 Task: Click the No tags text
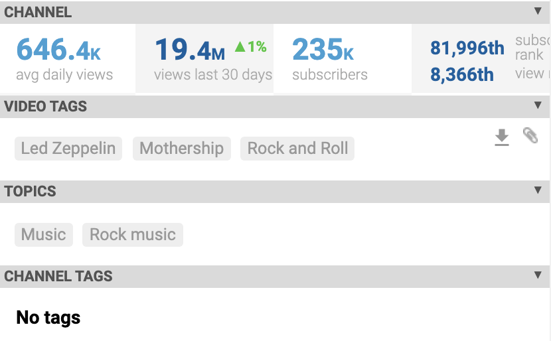[48, 318]
